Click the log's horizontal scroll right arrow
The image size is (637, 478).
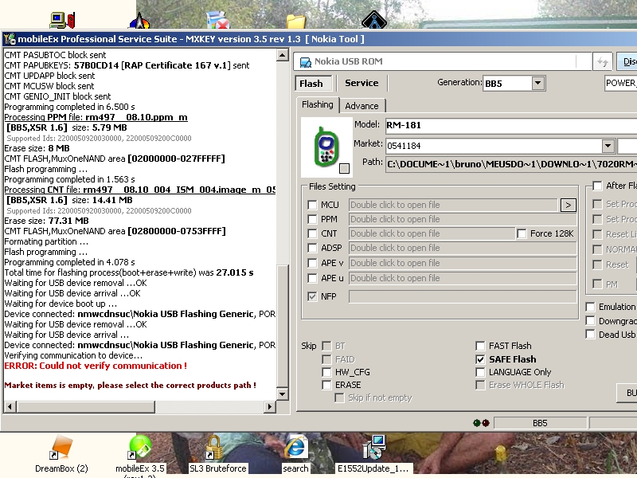click(x=269, y=406)
